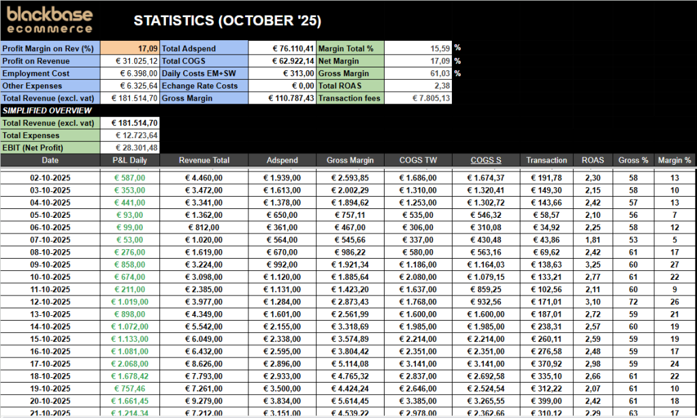The image size is (697, 418).
Task: Click the Employment Cost value € 6.398,00
Action: [130, 73]
